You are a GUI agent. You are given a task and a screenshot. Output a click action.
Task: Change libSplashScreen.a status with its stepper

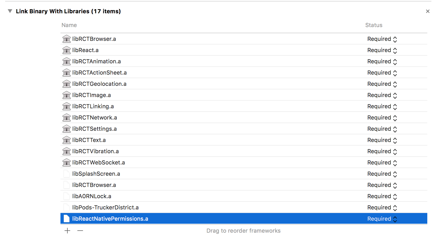coord(395,174)
